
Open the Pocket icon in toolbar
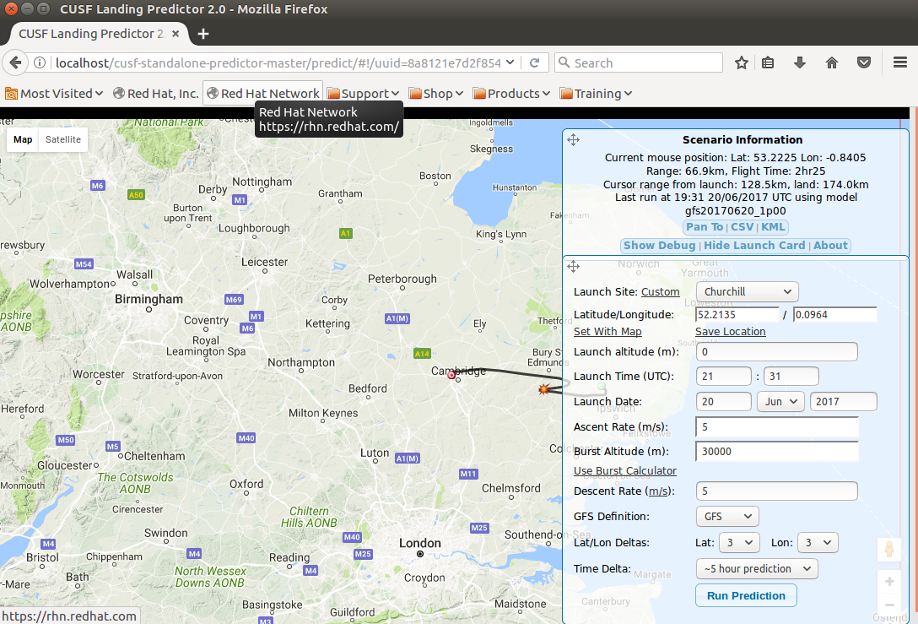tap(864, 63)
